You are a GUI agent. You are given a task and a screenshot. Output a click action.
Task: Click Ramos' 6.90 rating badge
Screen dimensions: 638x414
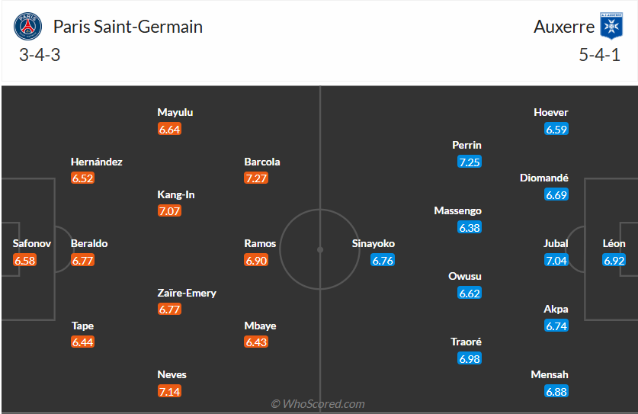(256, 261)
